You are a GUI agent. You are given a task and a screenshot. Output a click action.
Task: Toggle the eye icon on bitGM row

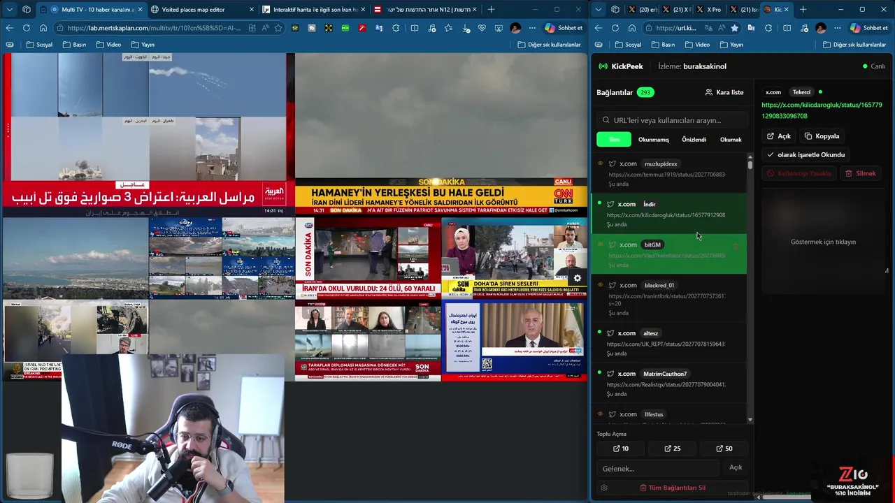600,245
